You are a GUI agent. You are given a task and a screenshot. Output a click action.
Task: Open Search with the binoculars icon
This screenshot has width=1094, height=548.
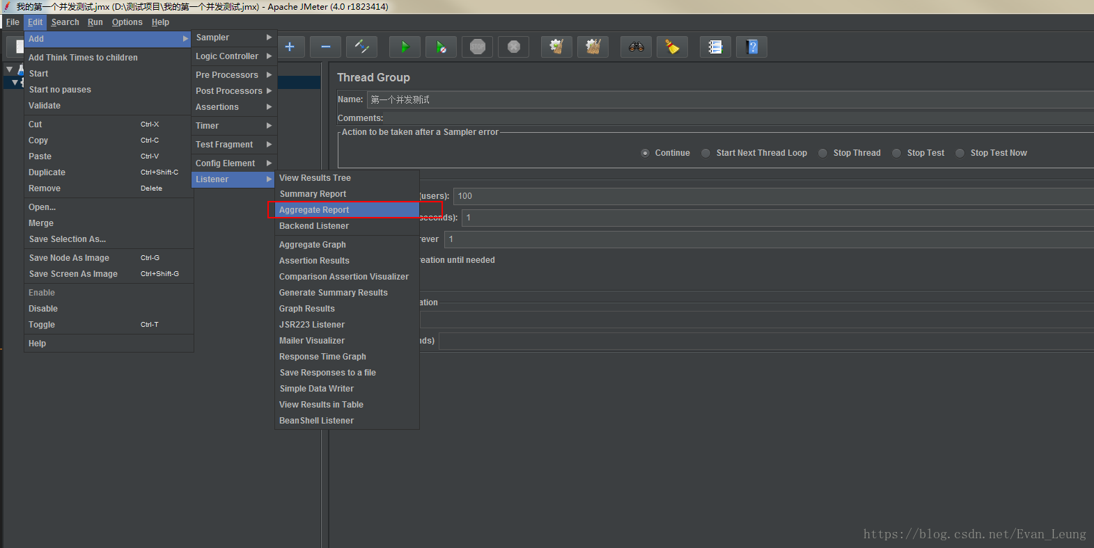[x=636, y=47]
